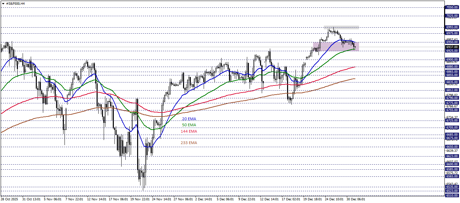Select the most recent candlestick on the chart
The height and width of the screenshot is (203, 460).
click(x=356, y=47)
